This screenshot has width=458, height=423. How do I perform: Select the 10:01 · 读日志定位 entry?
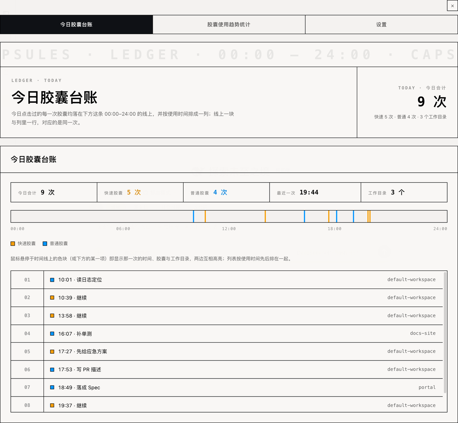[x=227, y=280]
